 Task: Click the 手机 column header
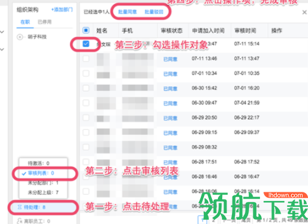coord(127,31)
